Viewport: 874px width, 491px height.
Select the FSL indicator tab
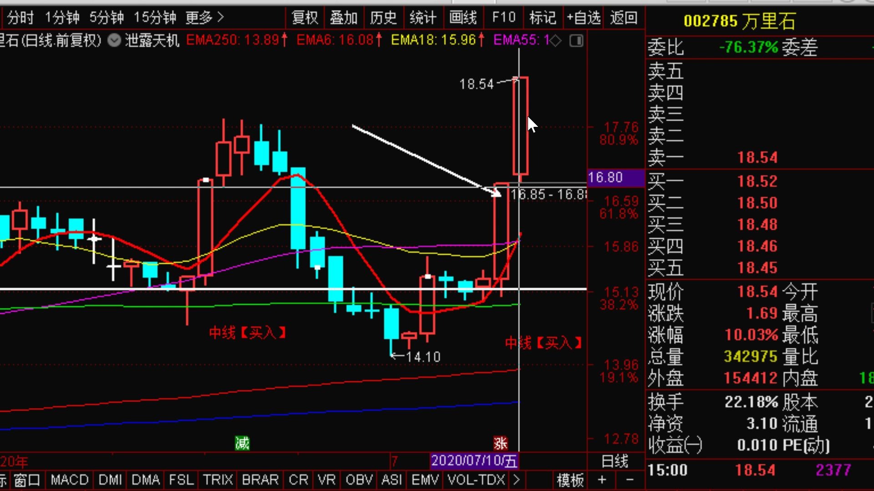click(x=181, y=480)
